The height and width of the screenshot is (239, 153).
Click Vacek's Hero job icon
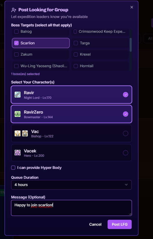17,153
